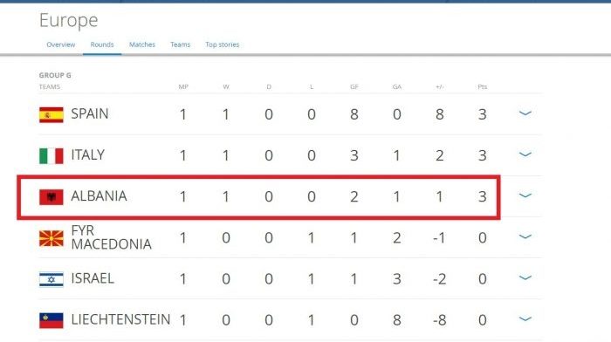Open the Top stories tab
Viewport: 611px width, 342px height.
click(x=223, y=44)
